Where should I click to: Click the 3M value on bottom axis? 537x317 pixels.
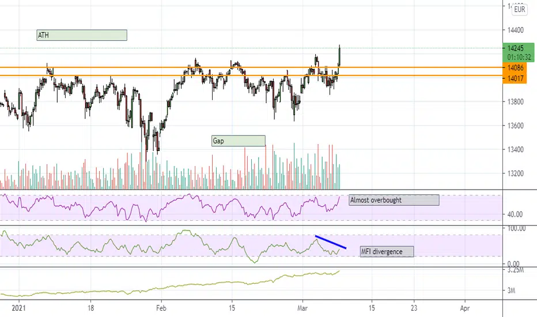[511, 290]
